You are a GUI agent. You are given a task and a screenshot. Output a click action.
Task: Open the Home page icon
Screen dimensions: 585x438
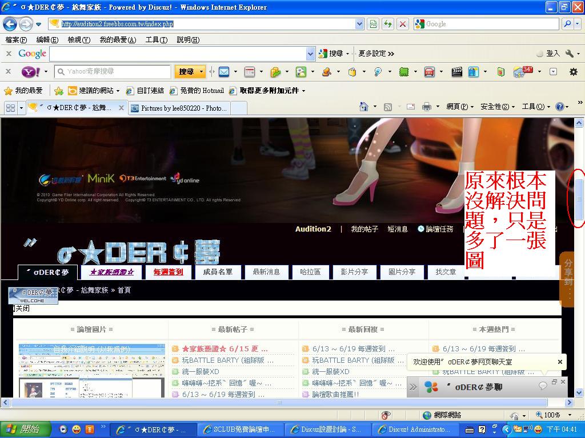(x=364, y=107)
